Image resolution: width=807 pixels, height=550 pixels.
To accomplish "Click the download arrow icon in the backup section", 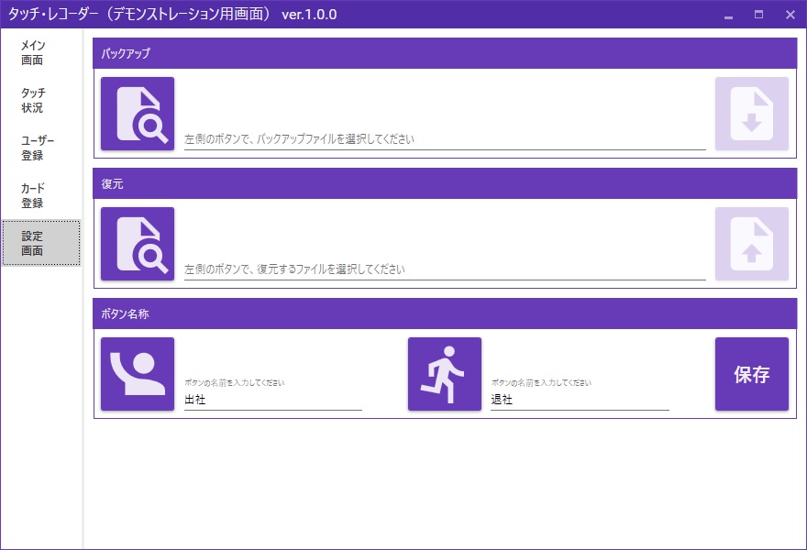I will (751, 114).
